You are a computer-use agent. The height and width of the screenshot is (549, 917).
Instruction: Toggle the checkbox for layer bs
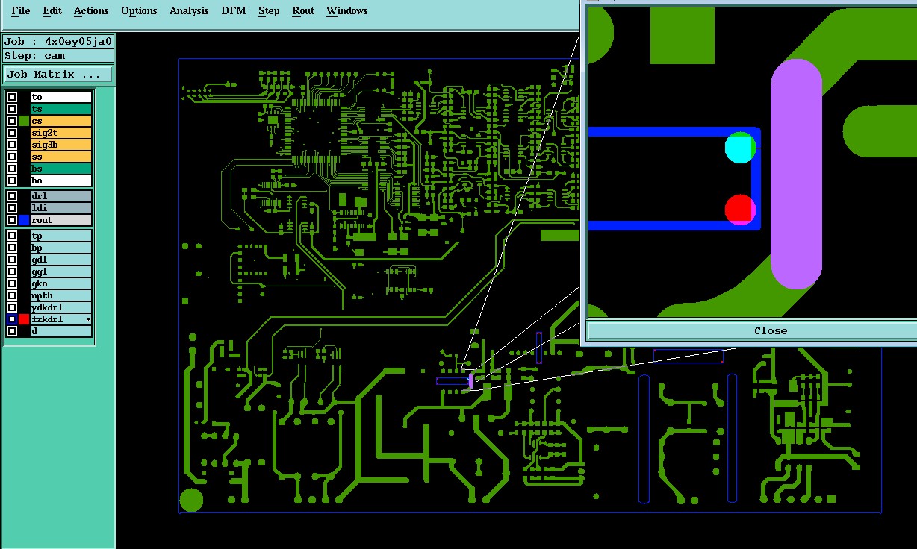point(12,169)
